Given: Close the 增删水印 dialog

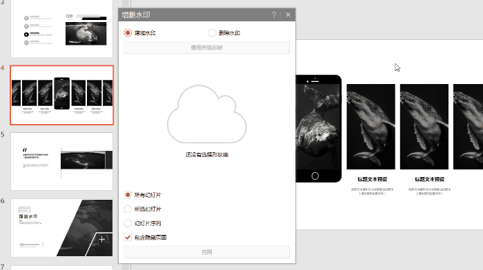Looking at the screenshot, I should point(288,14).
